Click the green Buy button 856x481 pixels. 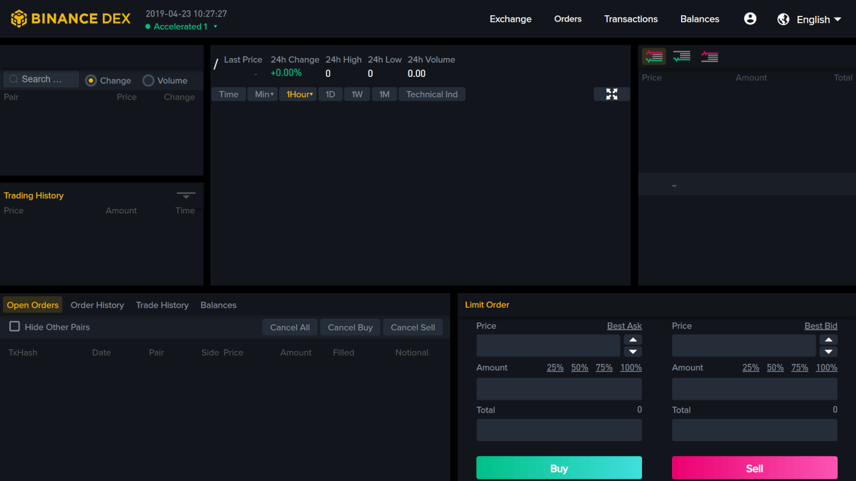tap(559, 468)
